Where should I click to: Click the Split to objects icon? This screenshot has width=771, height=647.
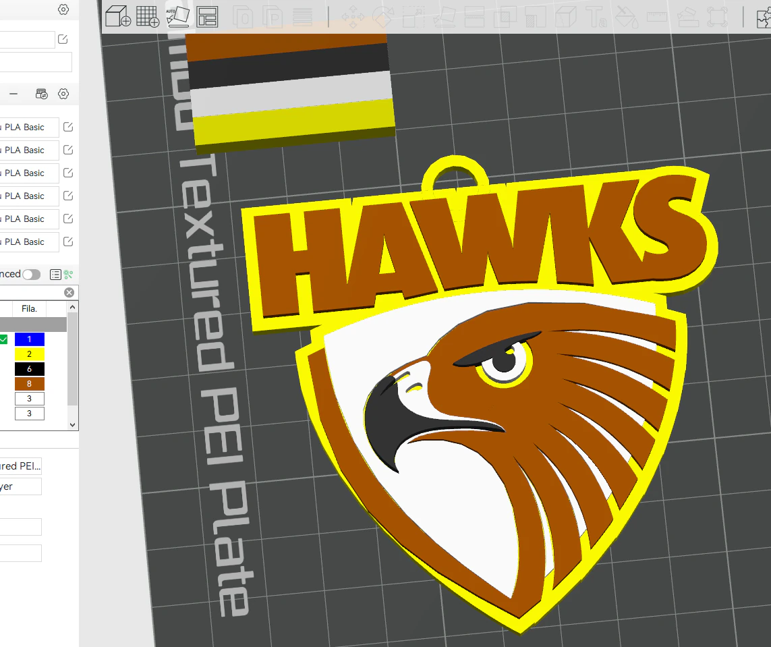[x=244, y=18]
